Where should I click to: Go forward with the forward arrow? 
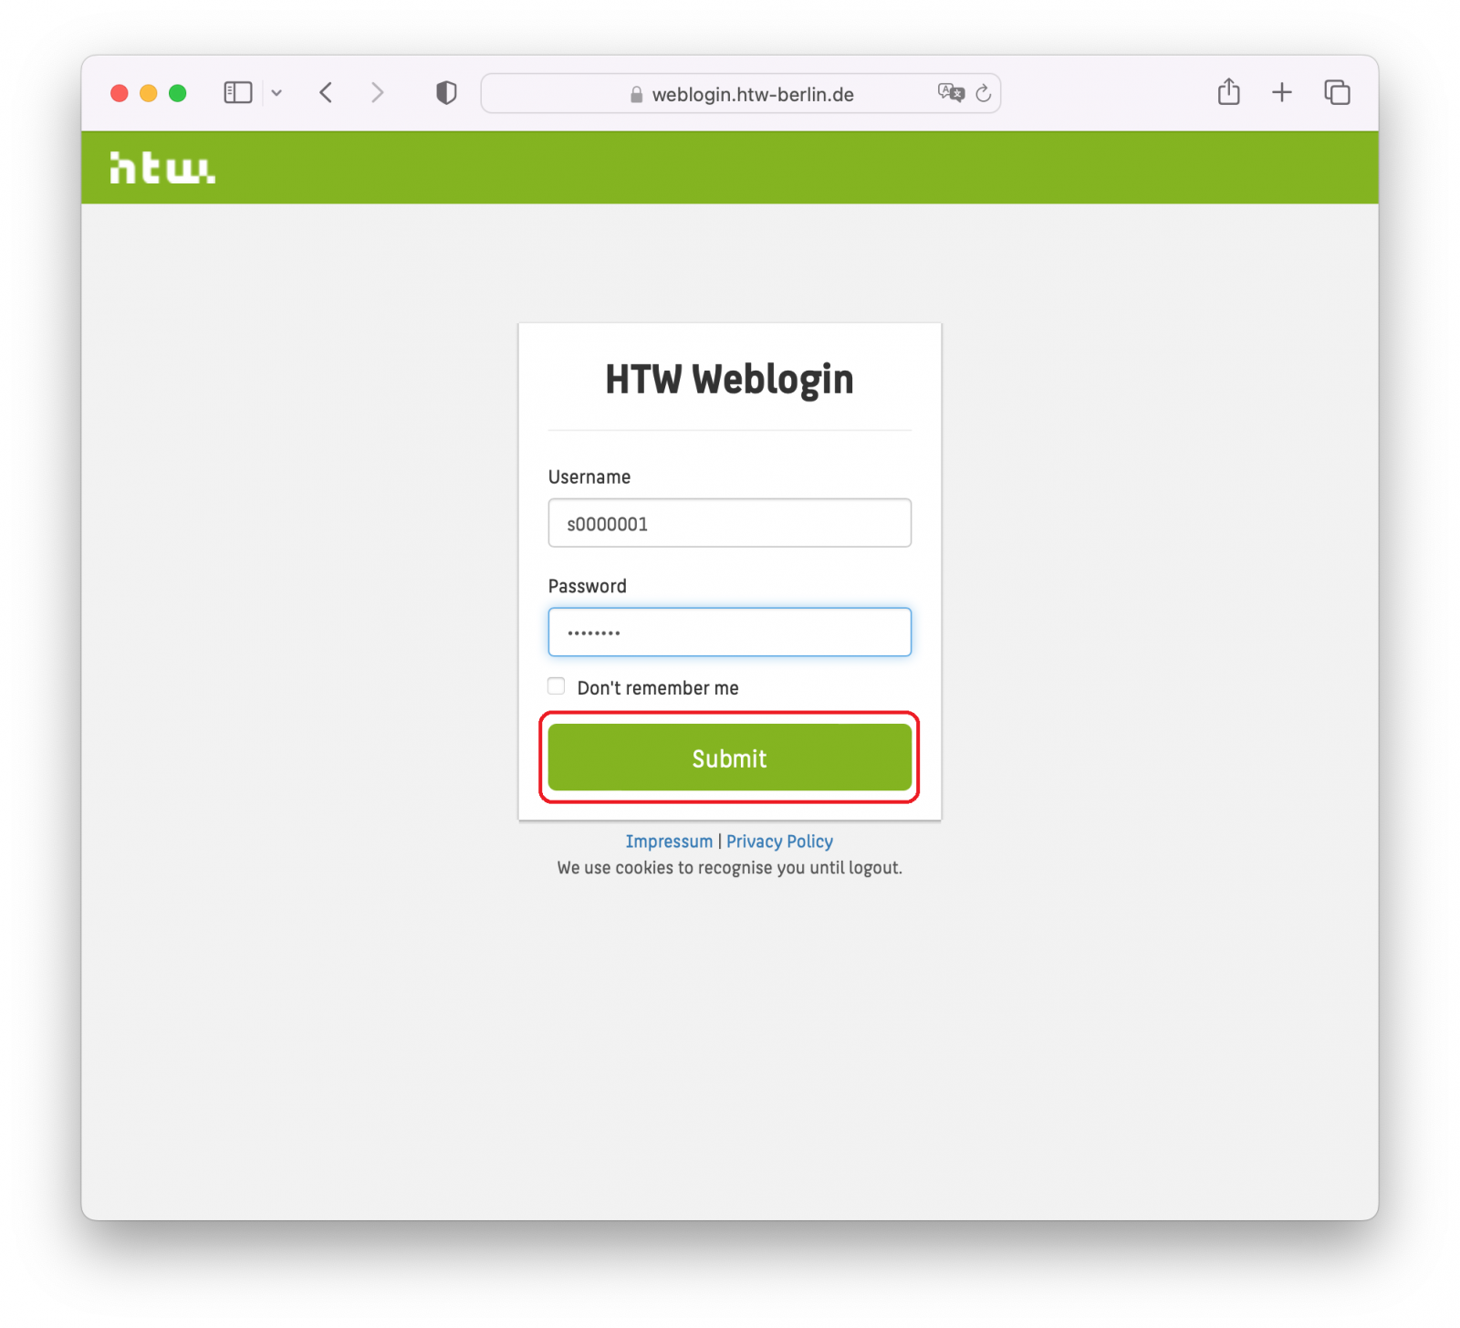coord(377,93)
